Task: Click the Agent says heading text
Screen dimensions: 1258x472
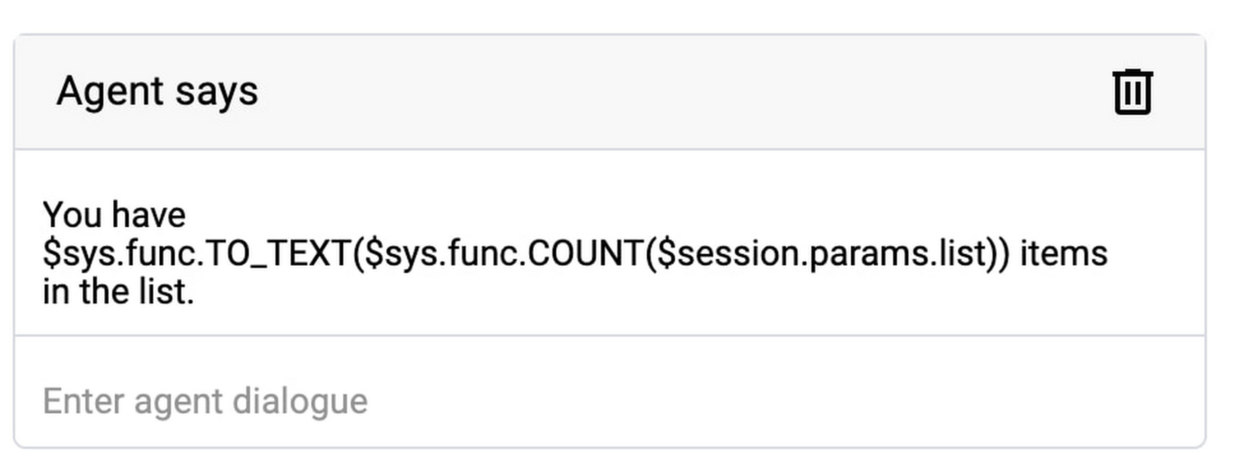Action: pyautogui.click(x=157, y=92)
